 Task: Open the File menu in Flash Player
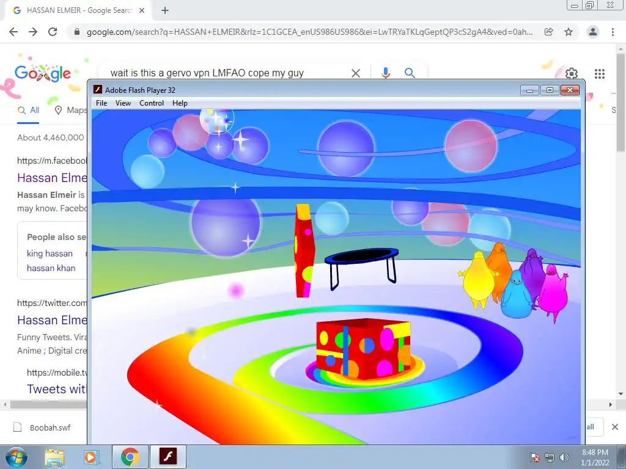(x=101, y=103)
